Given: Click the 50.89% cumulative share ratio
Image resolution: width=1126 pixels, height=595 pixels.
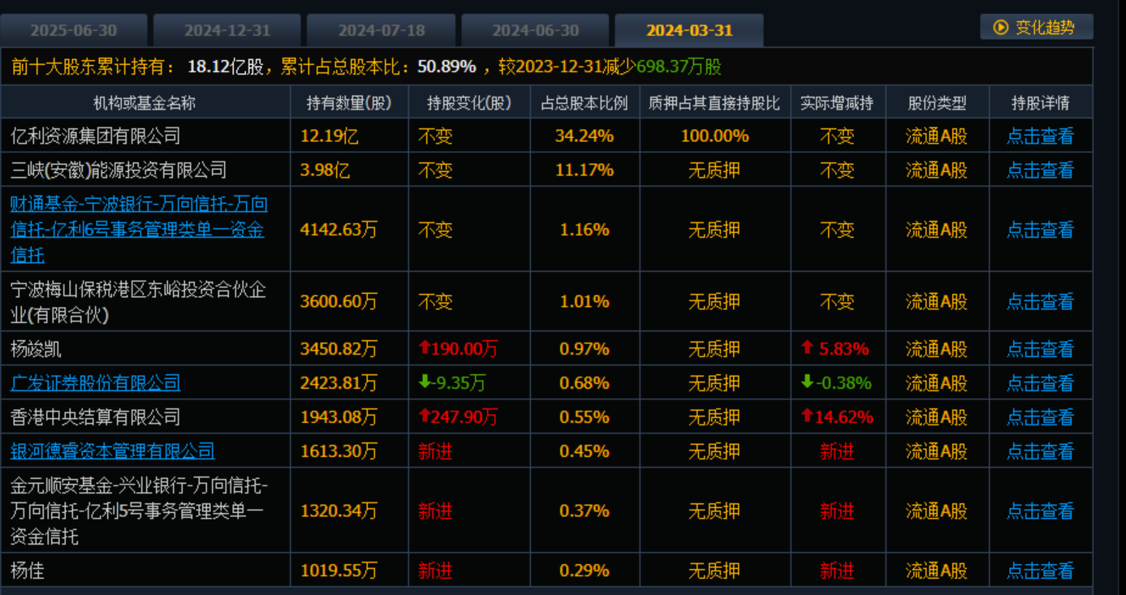Looking at the screenshot, I should [447, 67].
